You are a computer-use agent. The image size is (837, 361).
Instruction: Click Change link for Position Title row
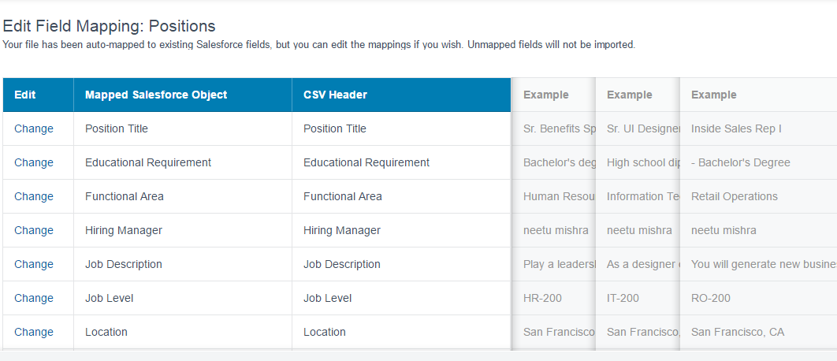tap(34, 128)
